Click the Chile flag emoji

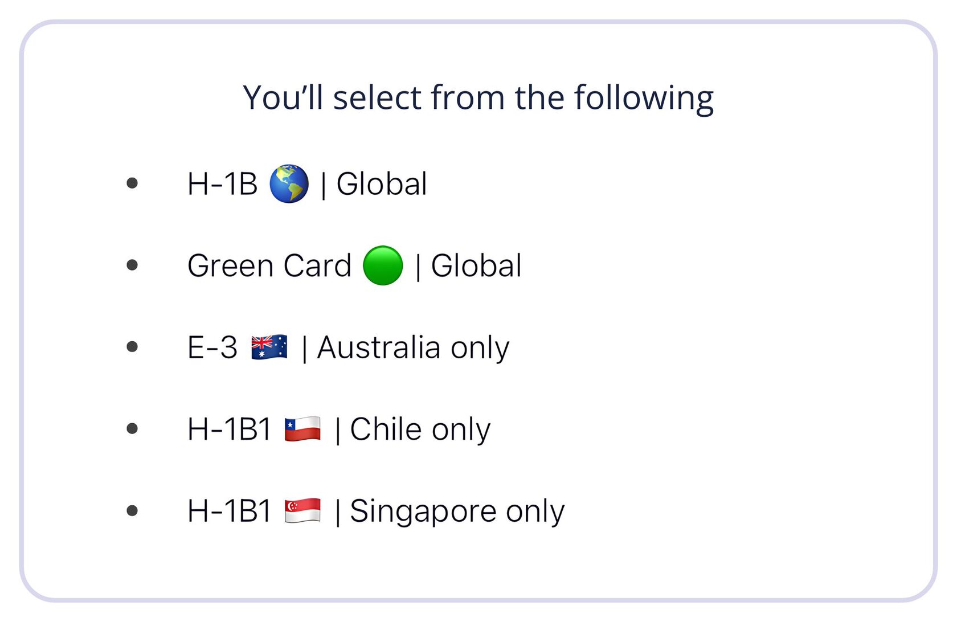[302, 429]
